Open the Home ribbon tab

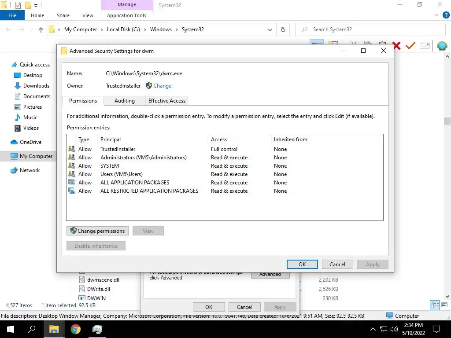coord(37,15)
